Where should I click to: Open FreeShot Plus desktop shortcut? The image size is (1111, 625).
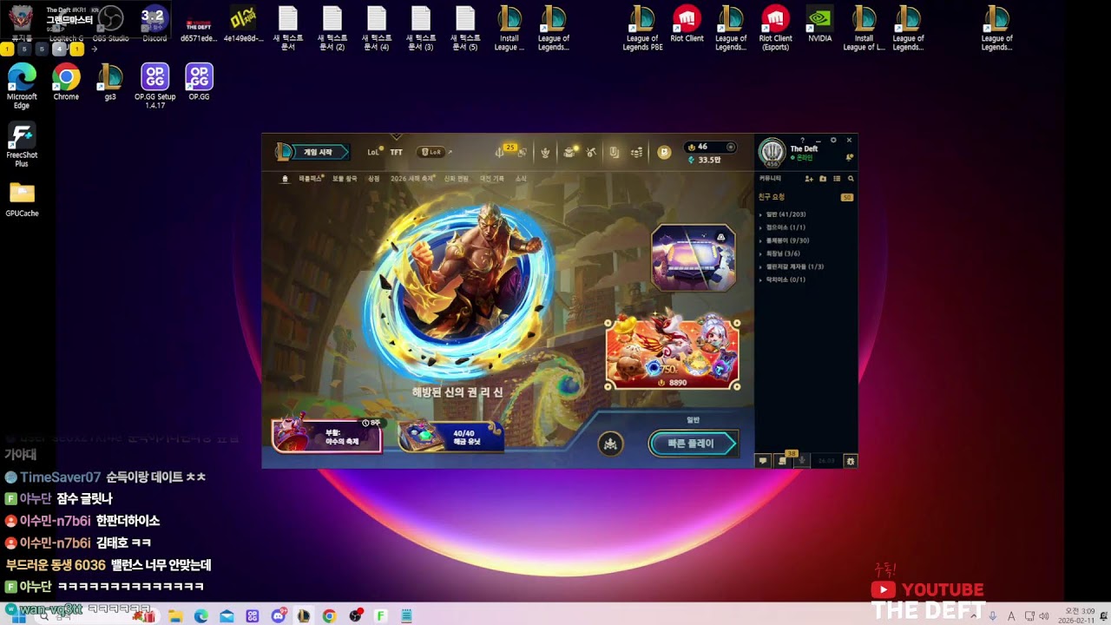(22, 145)
